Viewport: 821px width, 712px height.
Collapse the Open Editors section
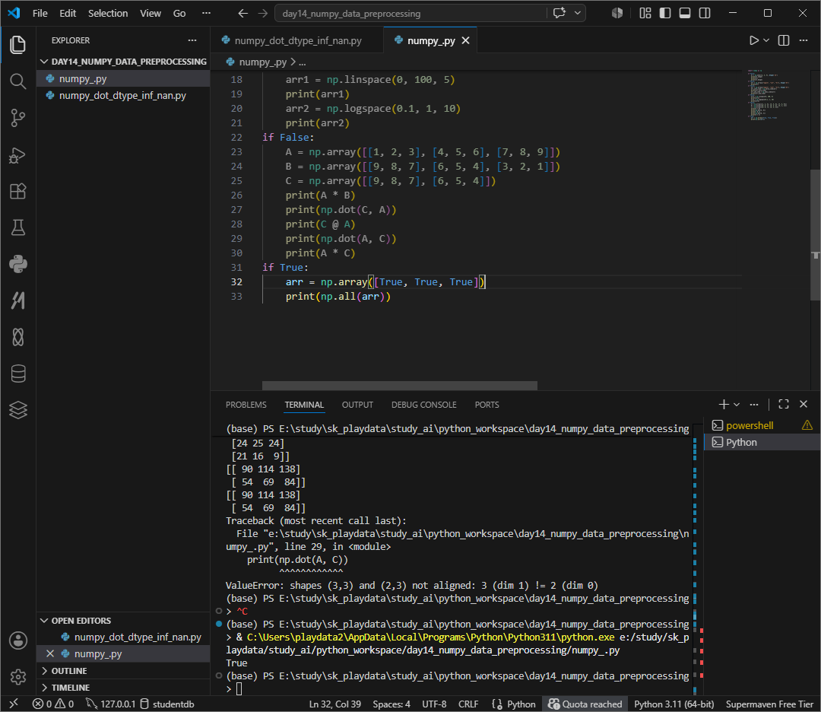124,620
